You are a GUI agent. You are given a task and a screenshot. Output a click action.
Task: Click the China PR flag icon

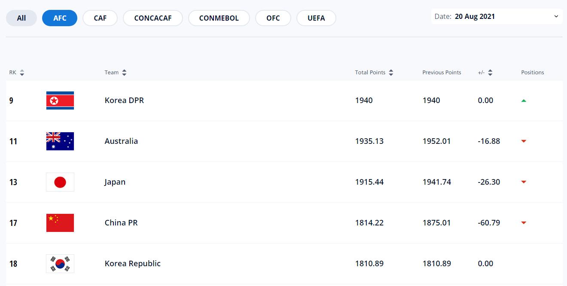click(60, 223)
